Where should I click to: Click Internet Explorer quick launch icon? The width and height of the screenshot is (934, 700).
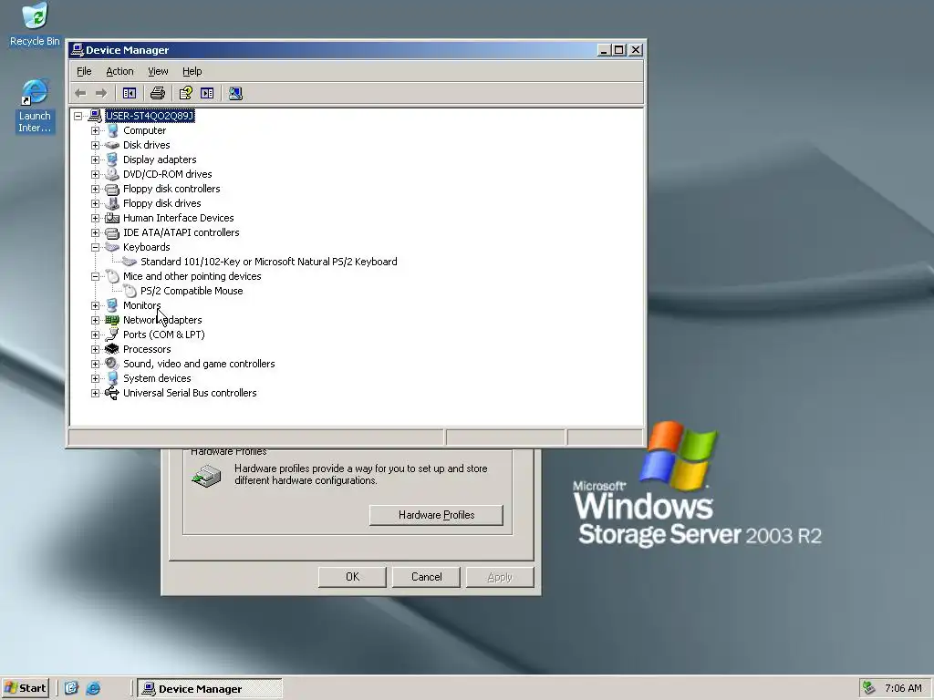[x=94, y=688]
